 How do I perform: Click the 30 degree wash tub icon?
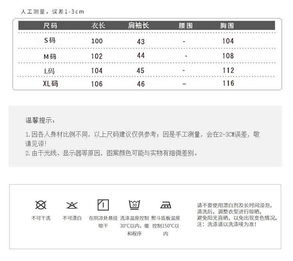pyautogui.click(x=134, y=205)
